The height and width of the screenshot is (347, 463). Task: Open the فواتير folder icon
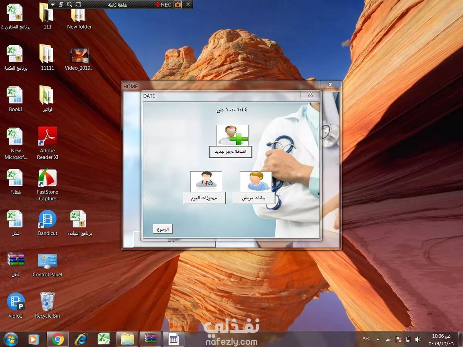(47, 99)
